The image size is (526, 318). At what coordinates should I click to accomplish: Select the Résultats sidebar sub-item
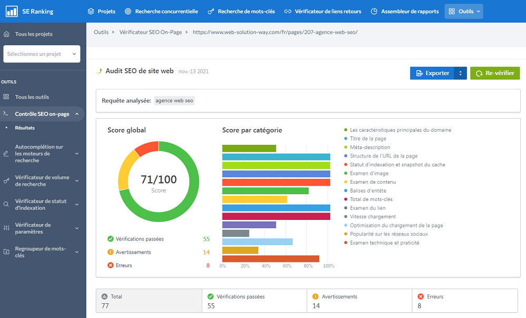tap(25, 128)
